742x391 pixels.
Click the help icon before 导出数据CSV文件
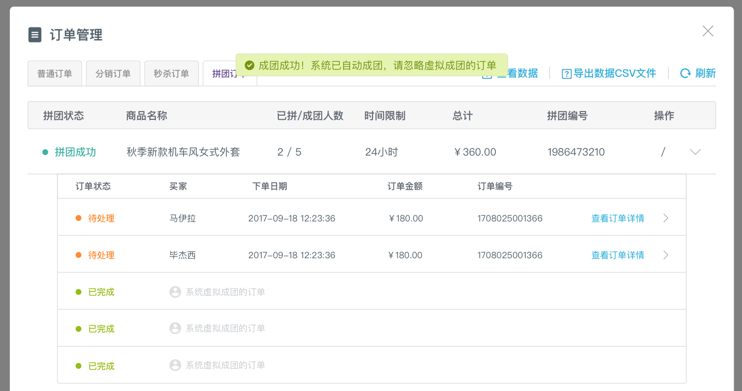point(566,74)
